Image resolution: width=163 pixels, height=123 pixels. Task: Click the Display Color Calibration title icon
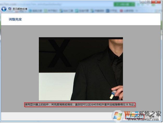pyautogui.click(x=10, y=9)
